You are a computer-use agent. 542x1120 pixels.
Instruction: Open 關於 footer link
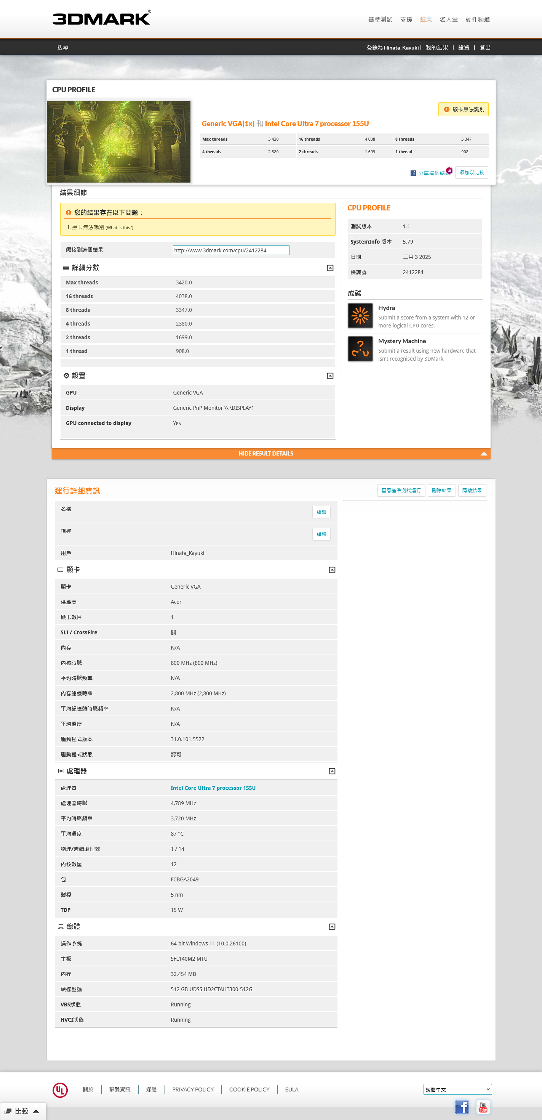click(88, 1089)
